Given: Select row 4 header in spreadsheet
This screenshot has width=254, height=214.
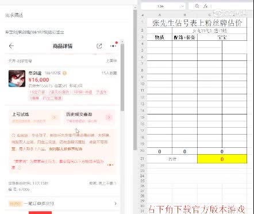Looking at the screenshot, I should coord(143,44).
